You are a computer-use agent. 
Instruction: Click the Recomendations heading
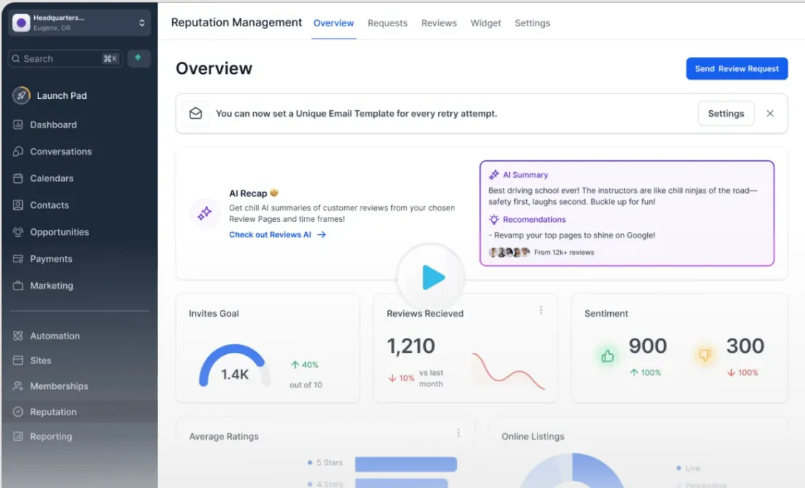(535, 219)
